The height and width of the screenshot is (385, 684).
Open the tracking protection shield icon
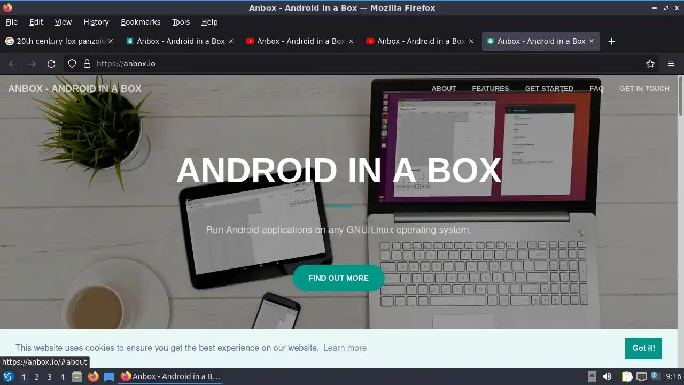click(x=72, y=64)
